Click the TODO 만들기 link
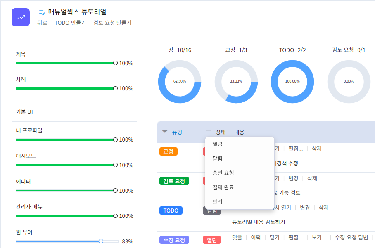 click(70, 23)
